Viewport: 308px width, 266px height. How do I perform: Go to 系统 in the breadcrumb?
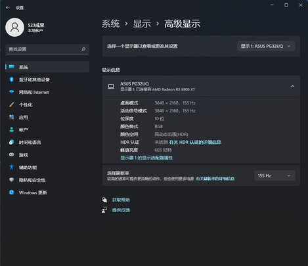111,24
